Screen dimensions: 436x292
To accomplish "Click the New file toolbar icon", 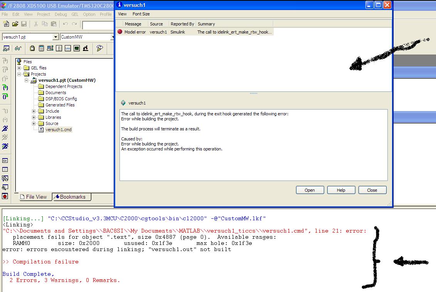I will tap(7, 24).
